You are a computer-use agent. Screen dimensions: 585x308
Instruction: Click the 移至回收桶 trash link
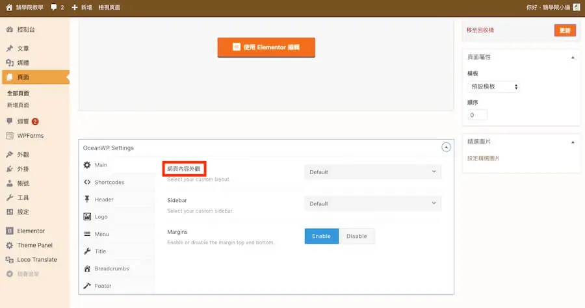click(480, 30)
